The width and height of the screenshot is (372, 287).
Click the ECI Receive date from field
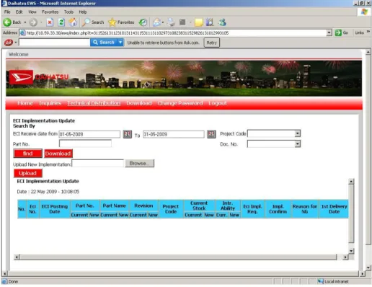coord(89,134)
